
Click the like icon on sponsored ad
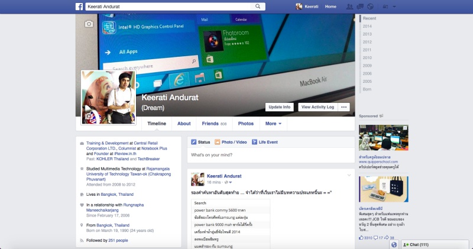coord(361,238)
